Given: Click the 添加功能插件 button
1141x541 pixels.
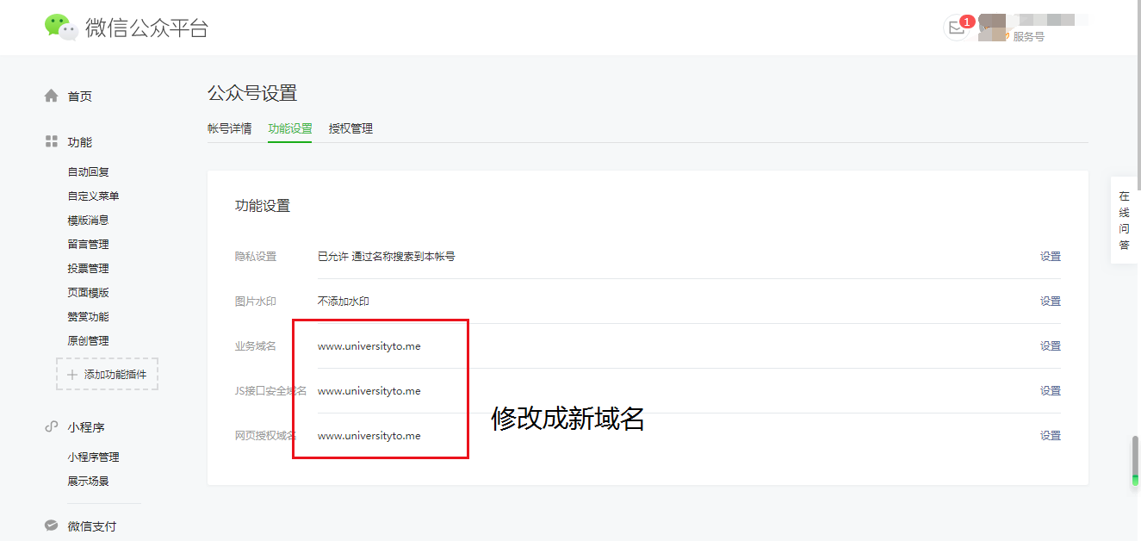Looking at the screenshot, I should point(108,374).
